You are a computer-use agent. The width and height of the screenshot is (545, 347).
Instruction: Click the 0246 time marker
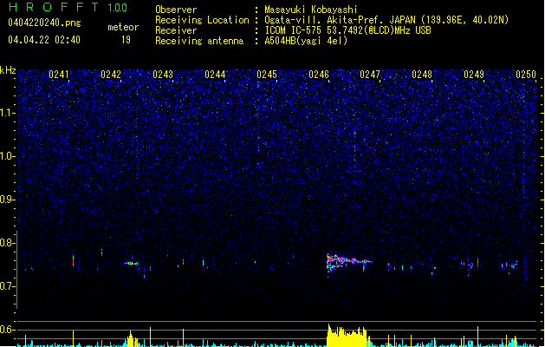click(x=319, y=75)
